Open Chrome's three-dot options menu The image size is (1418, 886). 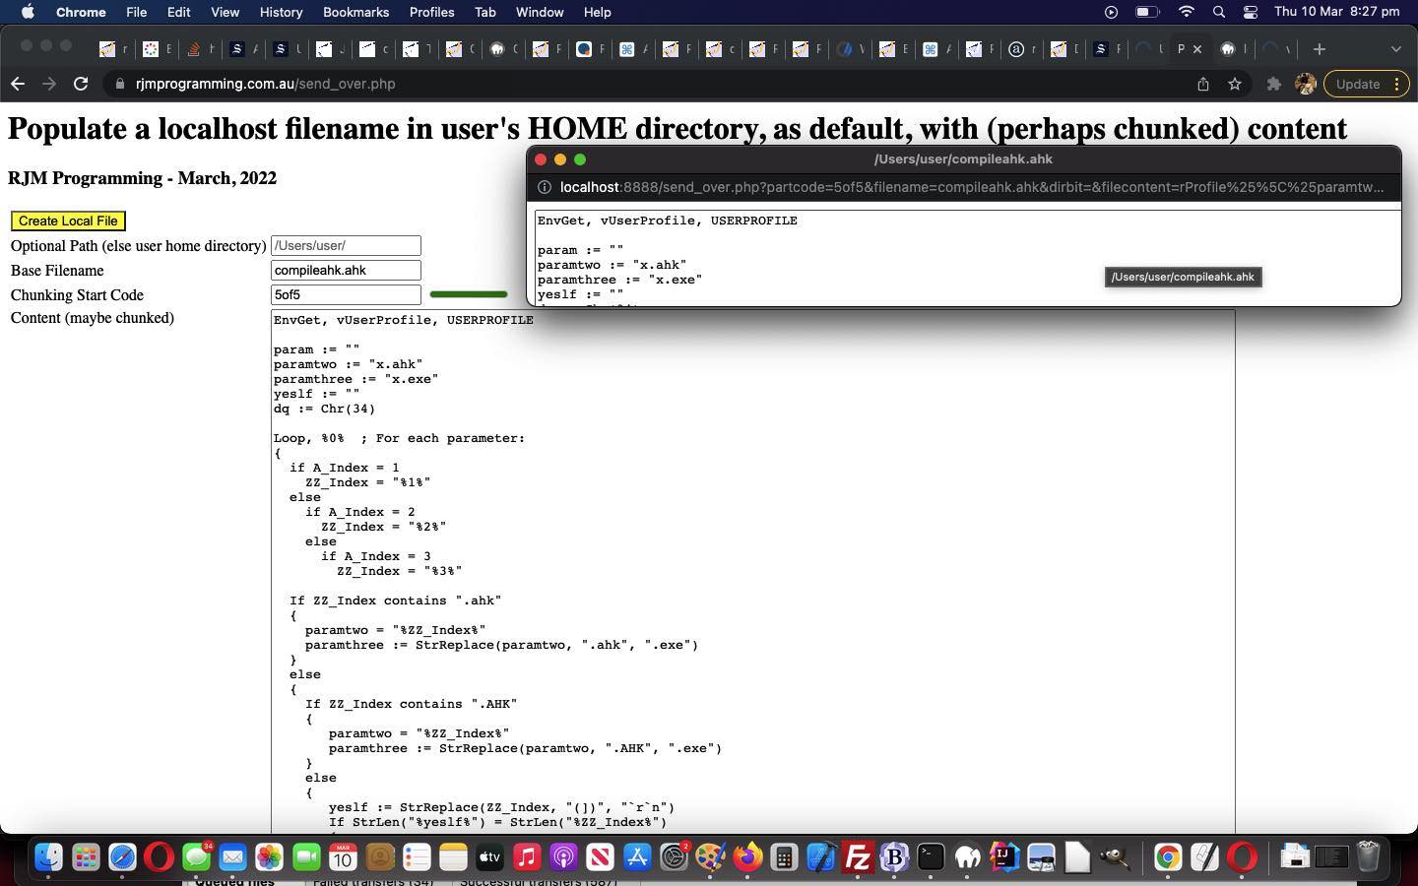(1397, 84)
